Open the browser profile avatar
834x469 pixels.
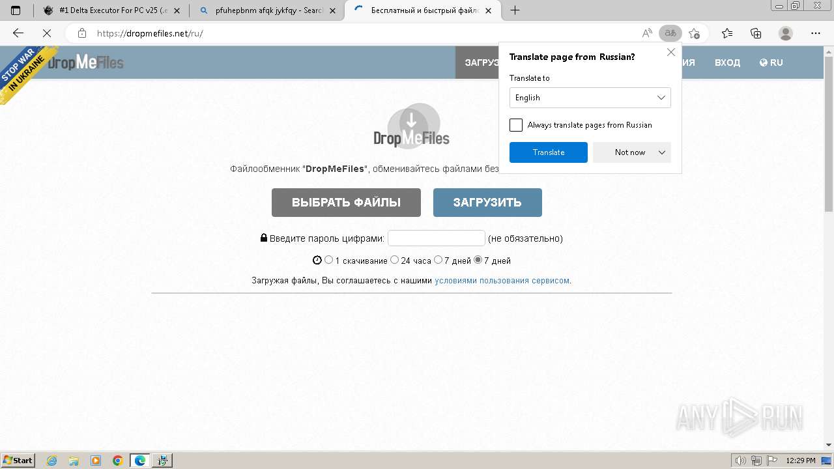pos(786,33)
